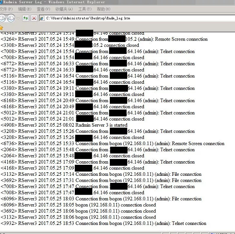This screenshot has width=235, height=234.
Task: Select <3692> 18:06 bogon connection closed line
Action: click(x=78, y=211)
